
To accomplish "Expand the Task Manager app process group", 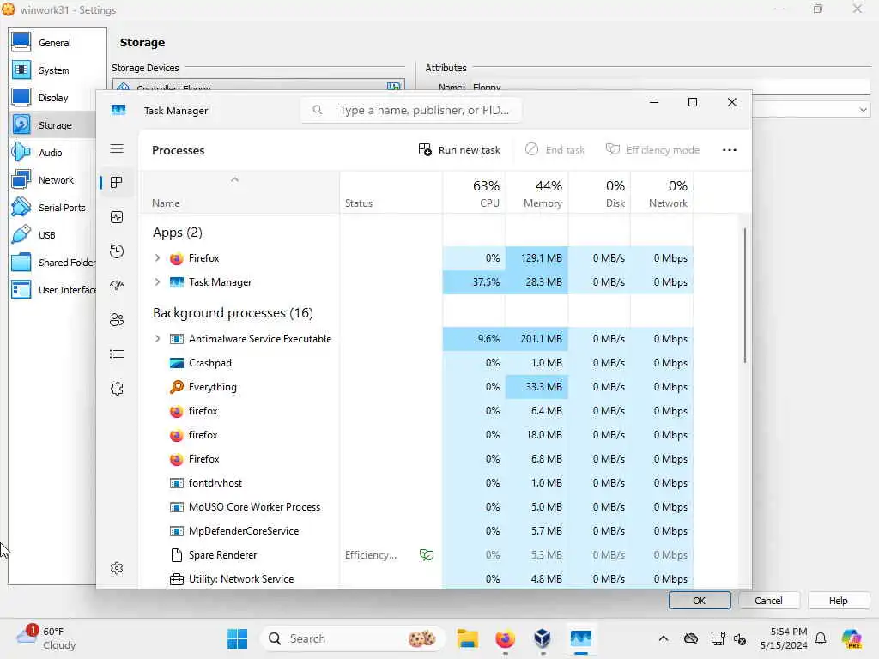I will click(x=158, y=281).
